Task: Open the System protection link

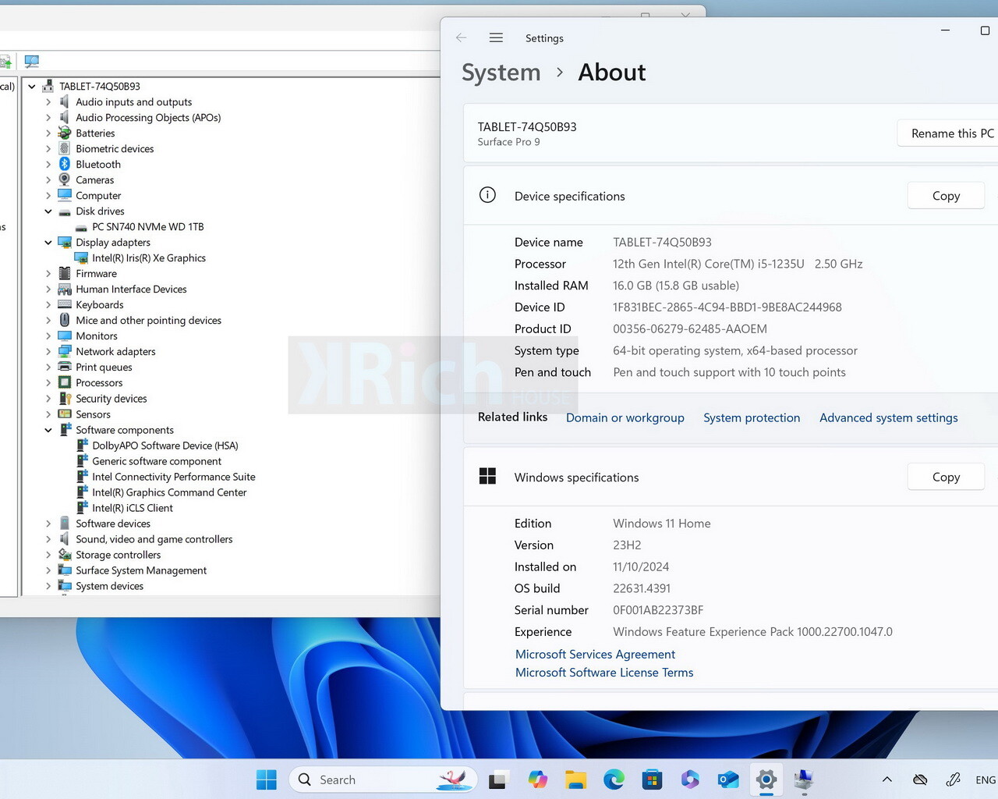Action: coord(752,417)
